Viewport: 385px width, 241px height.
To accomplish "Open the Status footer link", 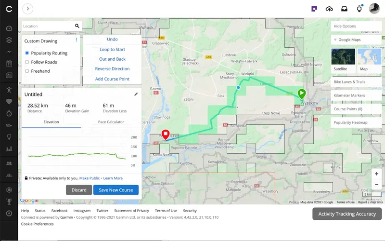I will pyautogui.click(x=40, y=211).
